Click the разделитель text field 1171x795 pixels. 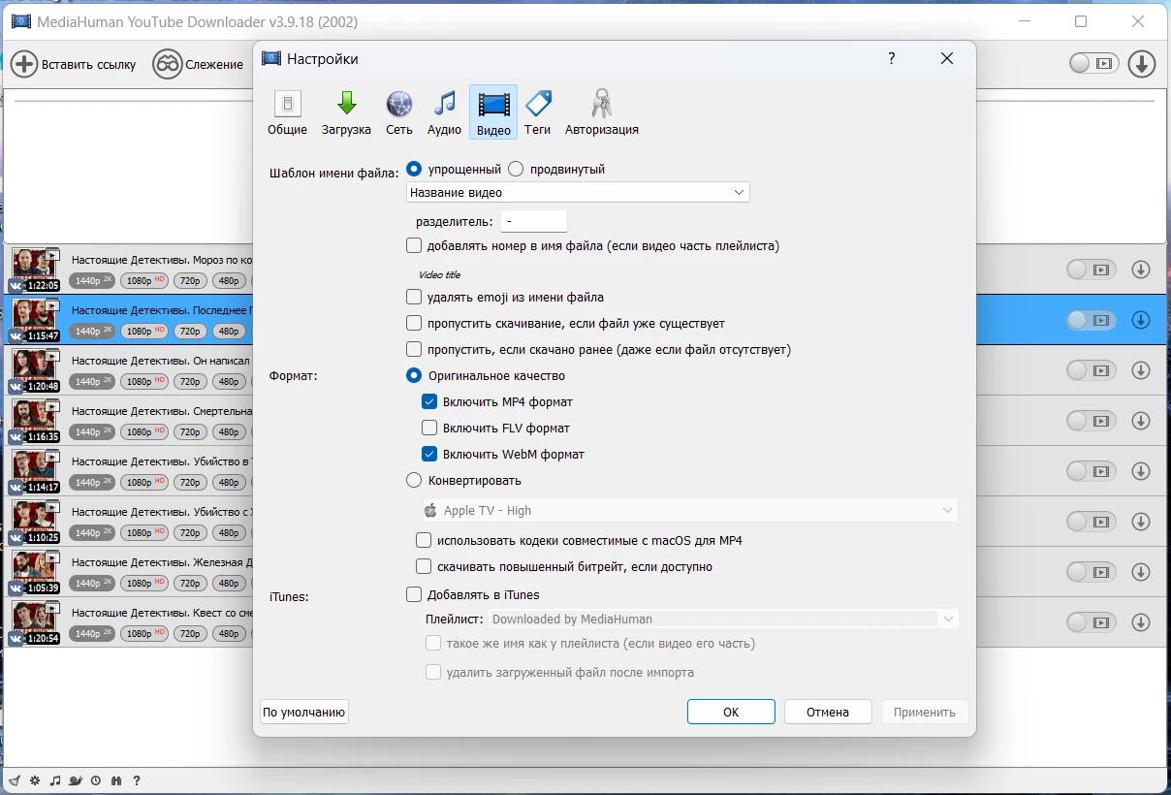(x=533, y=221)
